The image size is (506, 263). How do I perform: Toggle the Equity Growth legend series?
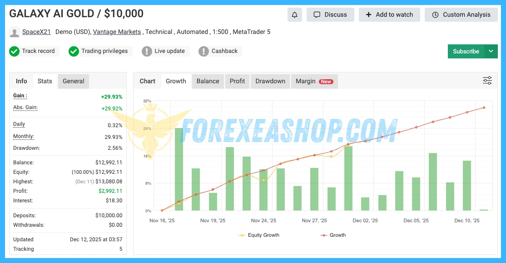pos(259,235)
